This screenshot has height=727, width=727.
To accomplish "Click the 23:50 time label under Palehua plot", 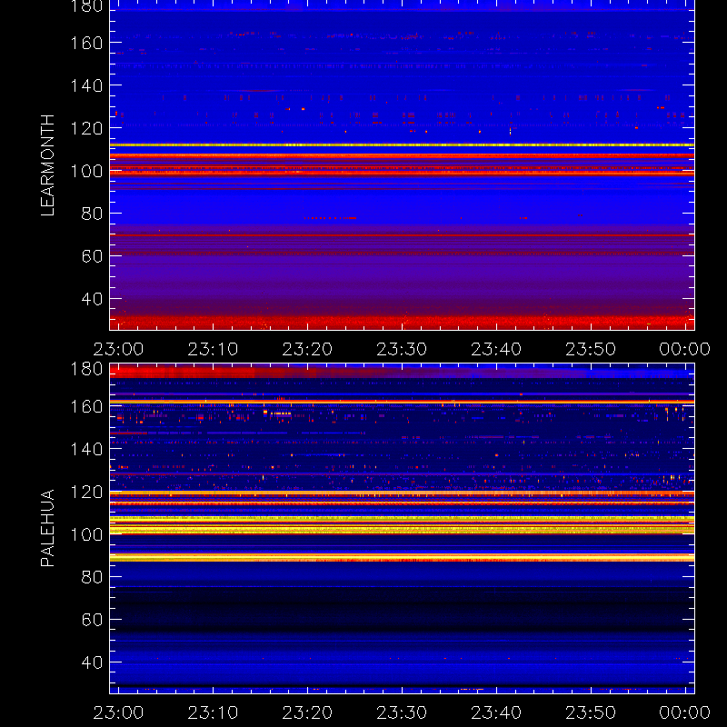I will coord(591,712).
